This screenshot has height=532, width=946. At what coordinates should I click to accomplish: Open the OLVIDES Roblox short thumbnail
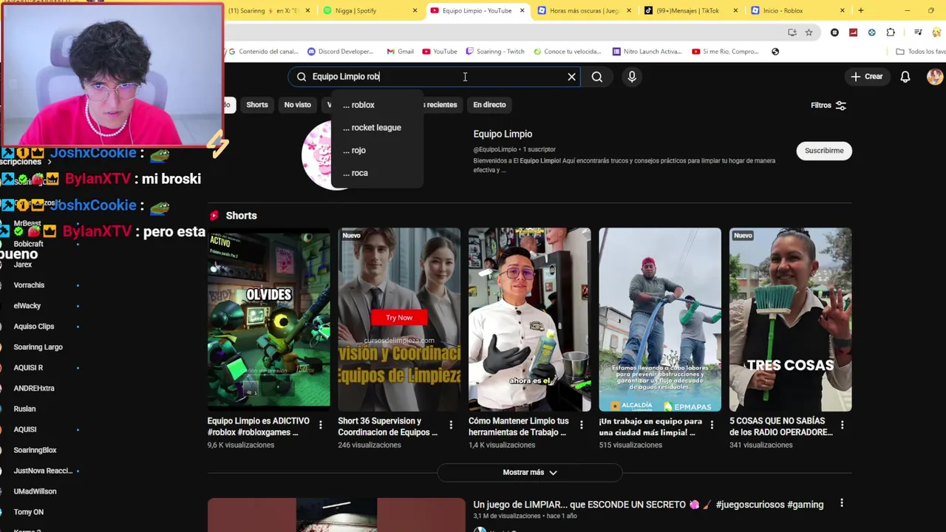[269, 319]
